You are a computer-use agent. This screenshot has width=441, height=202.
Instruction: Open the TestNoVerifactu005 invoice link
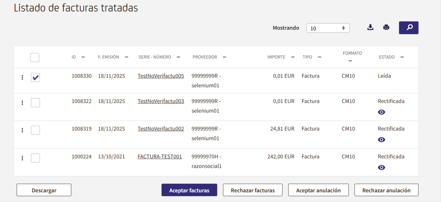[x=161, y=76]
